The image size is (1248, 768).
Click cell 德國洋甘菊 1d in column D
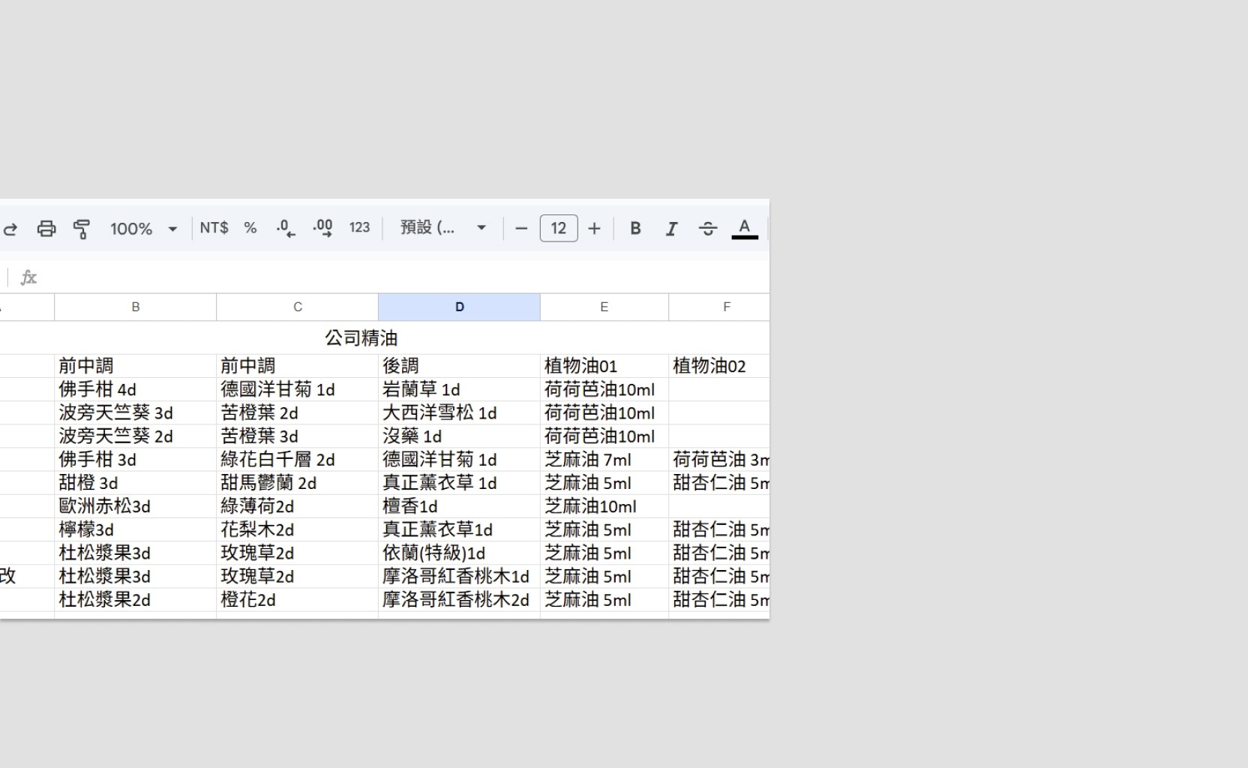[460, 459]
